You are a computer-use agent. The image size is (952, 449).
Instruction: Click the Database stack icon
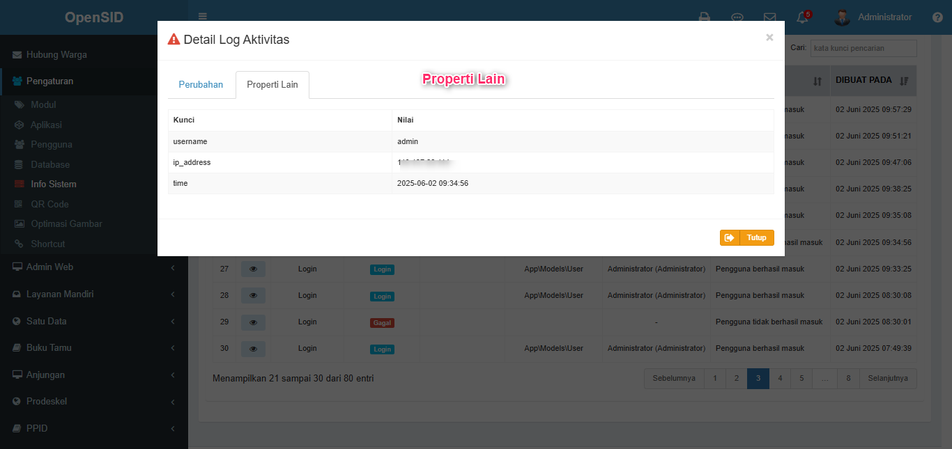[19, 164]
